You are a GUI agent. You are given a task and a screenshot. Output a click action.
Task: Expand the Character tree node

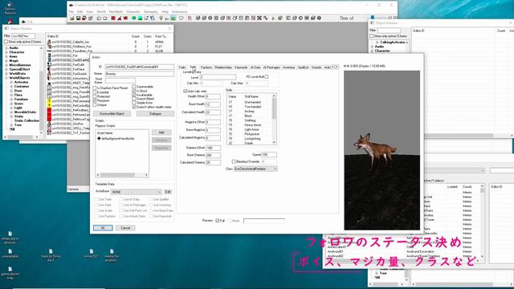tap(6, 52)
